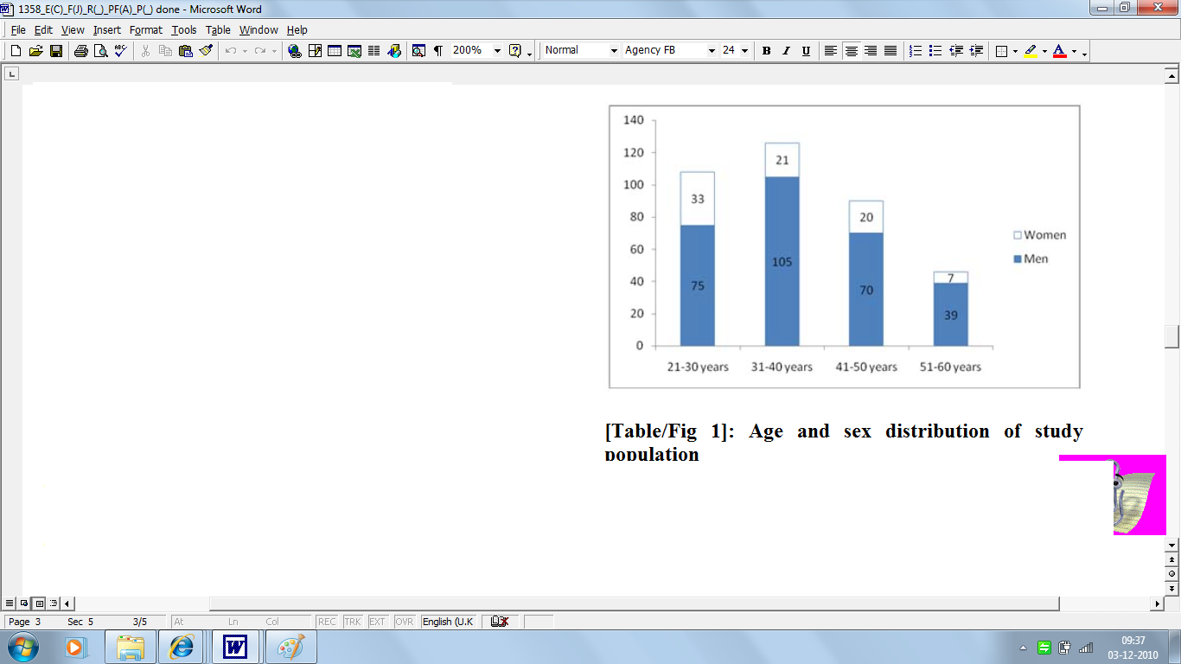Image resolution: width=1181 pixels, height=664 pixels.
Task: Open the zoom percentage dropdown
Action: pos(497,51)
